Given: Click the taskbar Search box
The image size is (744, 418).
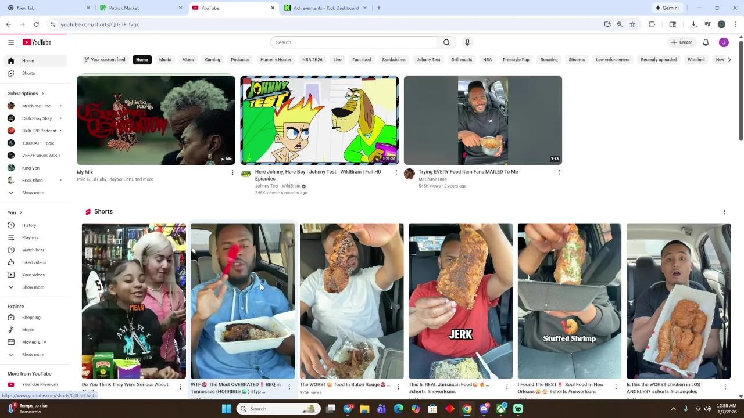Looking at the screenshot, I should click(278, 409).
